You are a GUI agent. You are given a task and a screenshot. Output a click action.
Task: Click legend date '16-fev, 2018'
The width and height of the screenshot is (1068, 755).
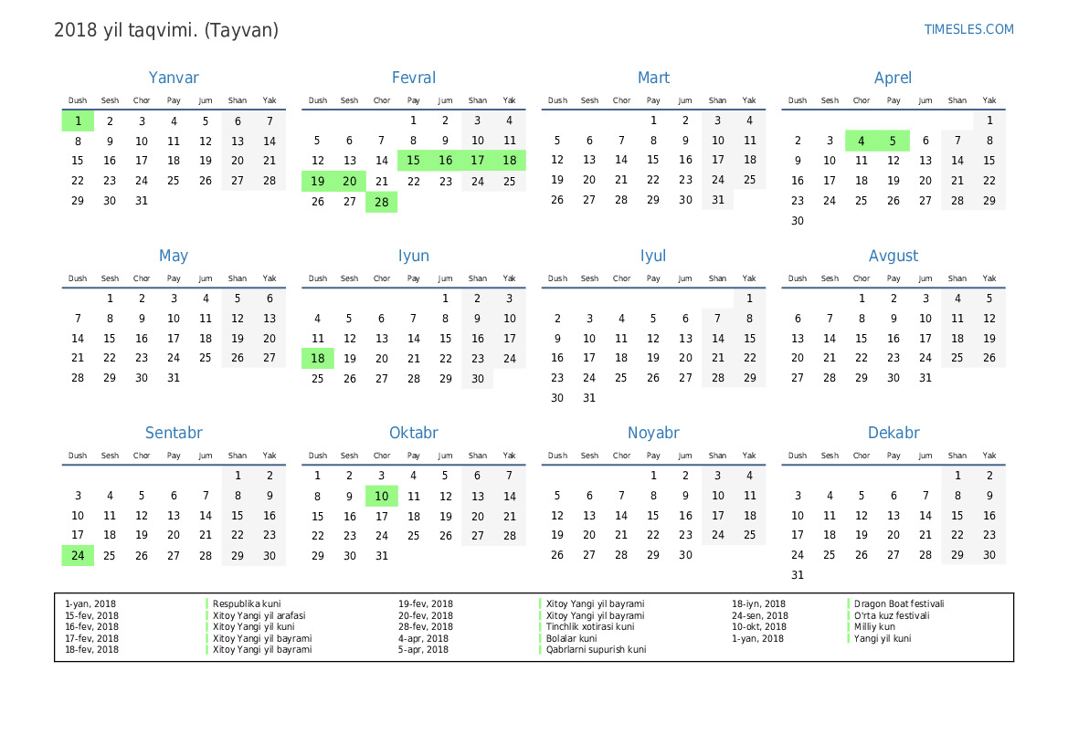click(91, 626)
